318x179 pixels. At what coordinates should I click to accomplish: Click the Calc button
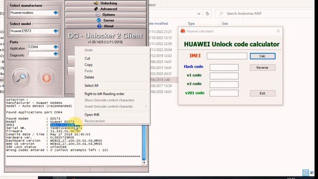263,56
